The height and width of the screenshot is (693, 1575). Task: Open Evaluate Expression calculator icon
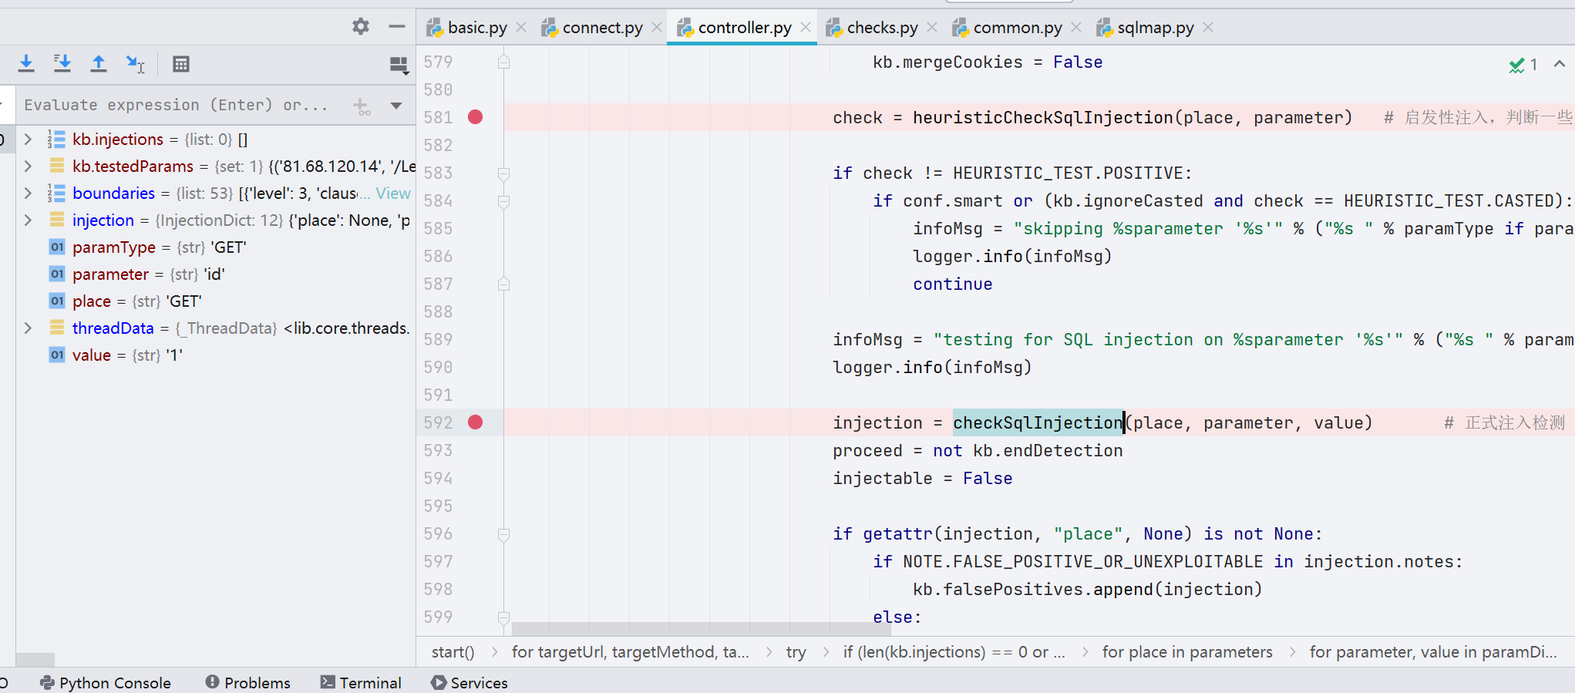pos(181,64)
